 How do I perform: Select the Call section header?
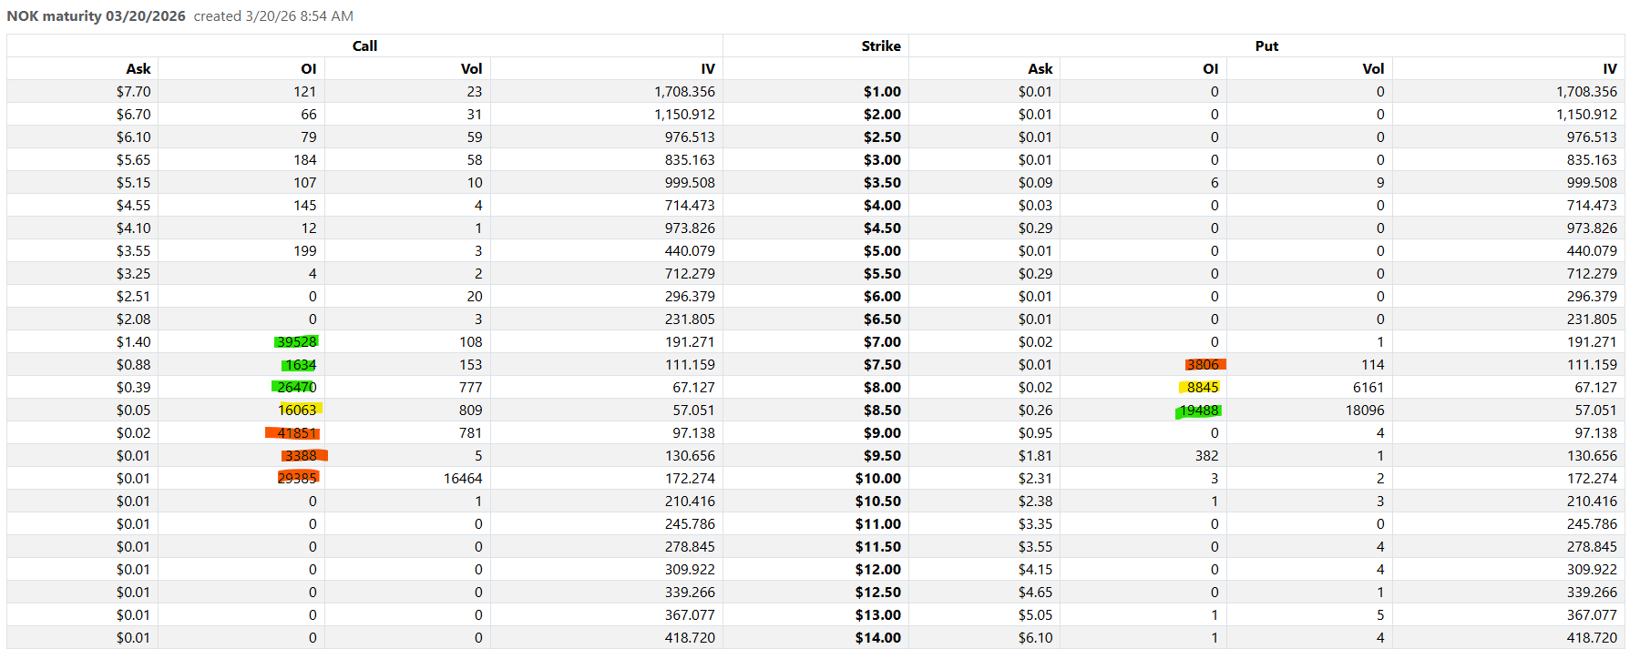[364, 46]
